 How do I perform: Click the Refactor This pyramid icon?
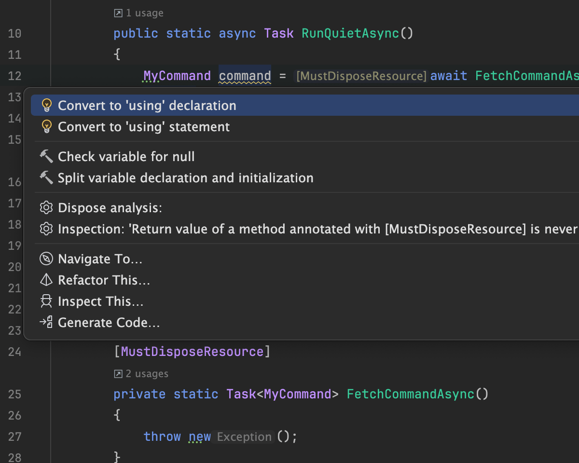coord(46,280)
